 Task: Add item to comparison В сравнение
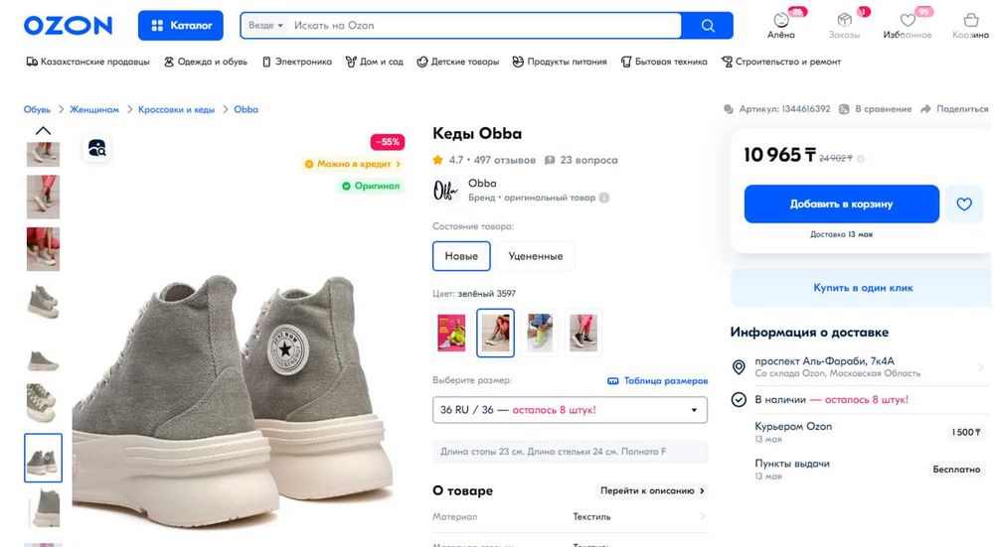click(844, 109)
